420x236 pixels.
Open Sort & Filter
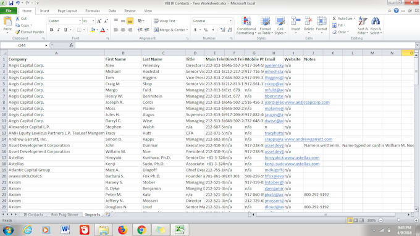363,25
